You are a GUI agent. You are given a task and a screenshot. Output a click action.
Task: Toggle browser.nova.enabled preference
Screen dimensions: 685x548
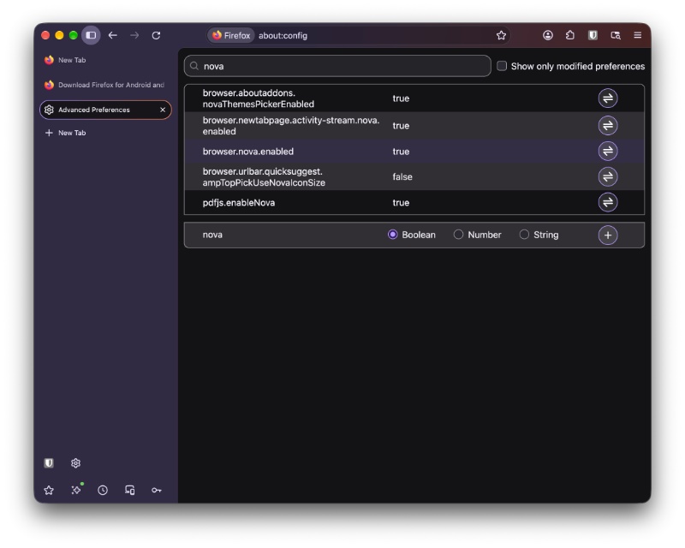[608, 152]
